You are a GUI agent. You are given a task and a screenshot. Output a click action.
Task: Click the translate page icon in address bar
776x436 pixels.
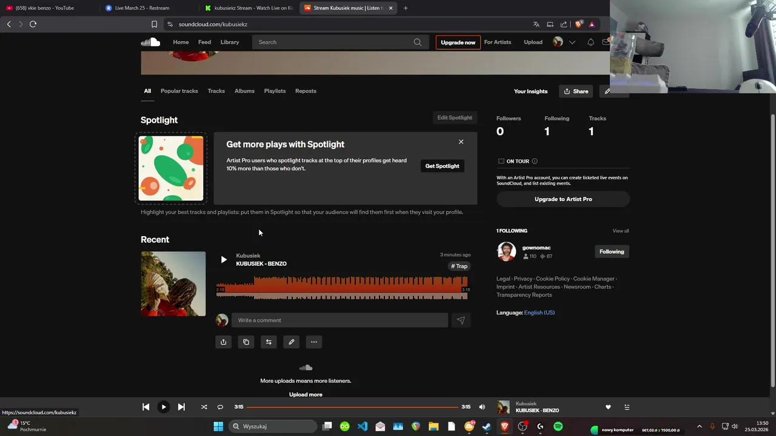coord(536,24)
